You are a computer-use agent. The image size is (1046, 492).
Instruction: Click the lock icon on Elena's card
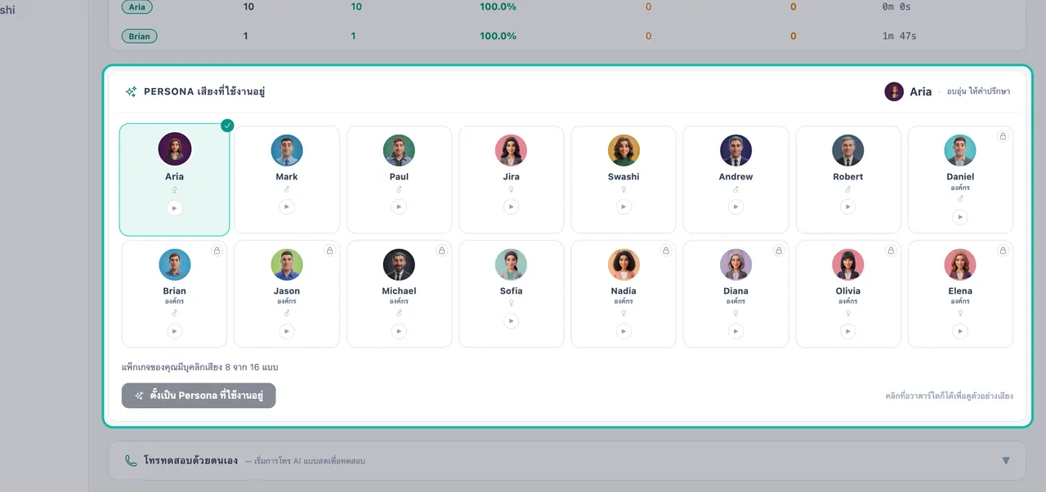[1003, 250]
